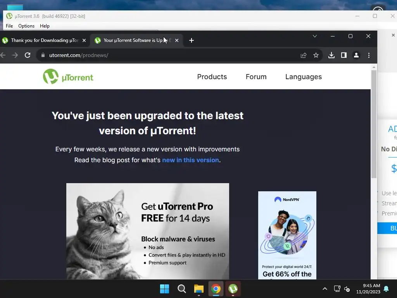
Task: Select the 'Your µTorrent Software is Up' tab
Action: coord(137,40)
